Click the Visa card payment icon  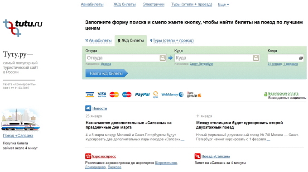click(x=90, y=95)
